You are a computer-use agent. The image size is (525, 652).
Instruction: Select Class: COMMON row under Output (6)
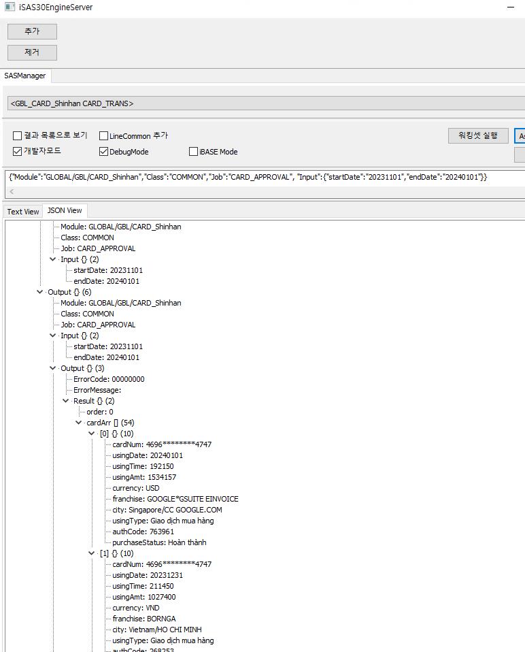click(87, 314)
